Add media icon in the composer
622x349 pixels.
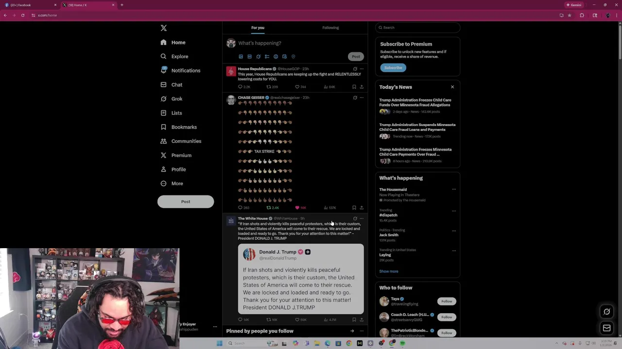241,57
